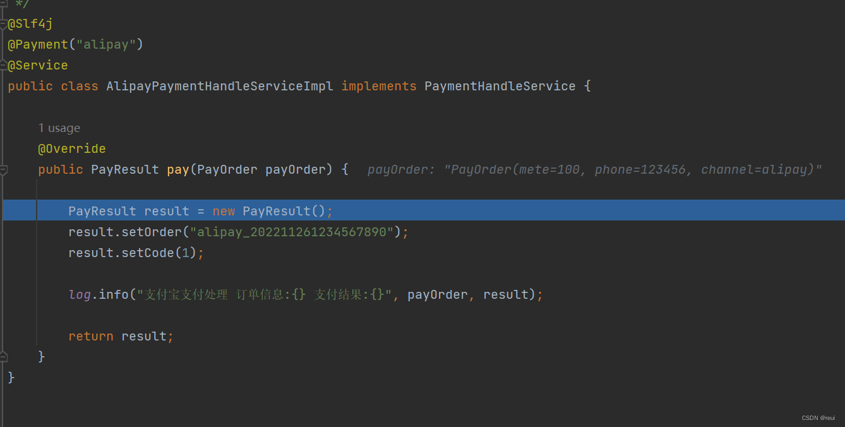Screen dimensions: 845x427
Task: Click the @Override annotation
Action: click(x=72, y=148)
